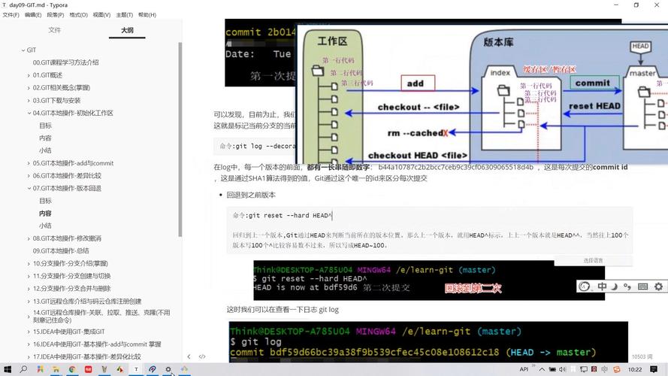This screenshot has width=668, height=376.
Task: Open the 段落(P) menu
Action: (x=56, y=15)
